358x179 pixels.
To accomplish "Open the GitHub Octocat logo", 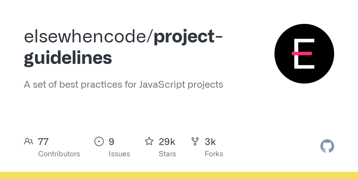I will pos(327,146).
